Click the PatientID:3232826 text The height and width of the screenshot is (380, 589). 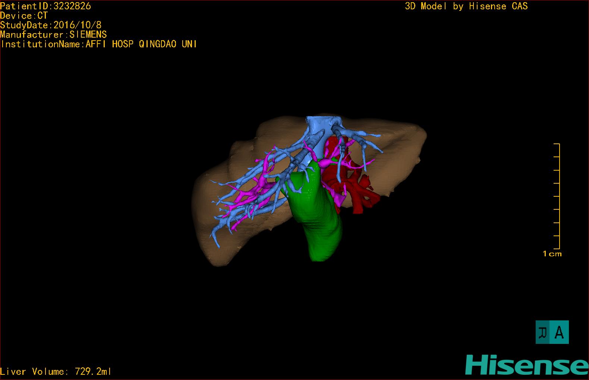(x=45, y=6)
